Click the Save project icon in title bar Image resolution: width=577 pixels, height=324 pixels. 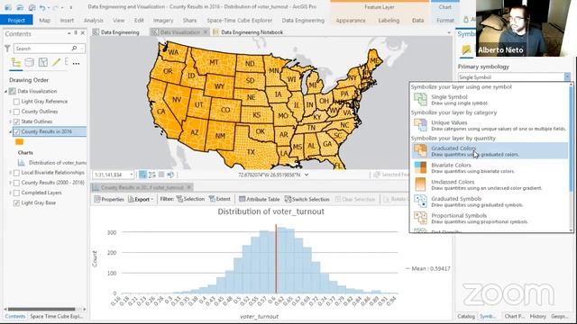32,7
